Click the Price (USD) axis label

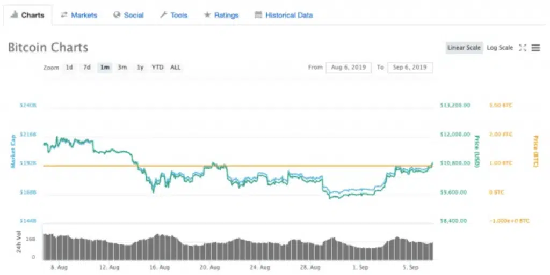[477, 151]
